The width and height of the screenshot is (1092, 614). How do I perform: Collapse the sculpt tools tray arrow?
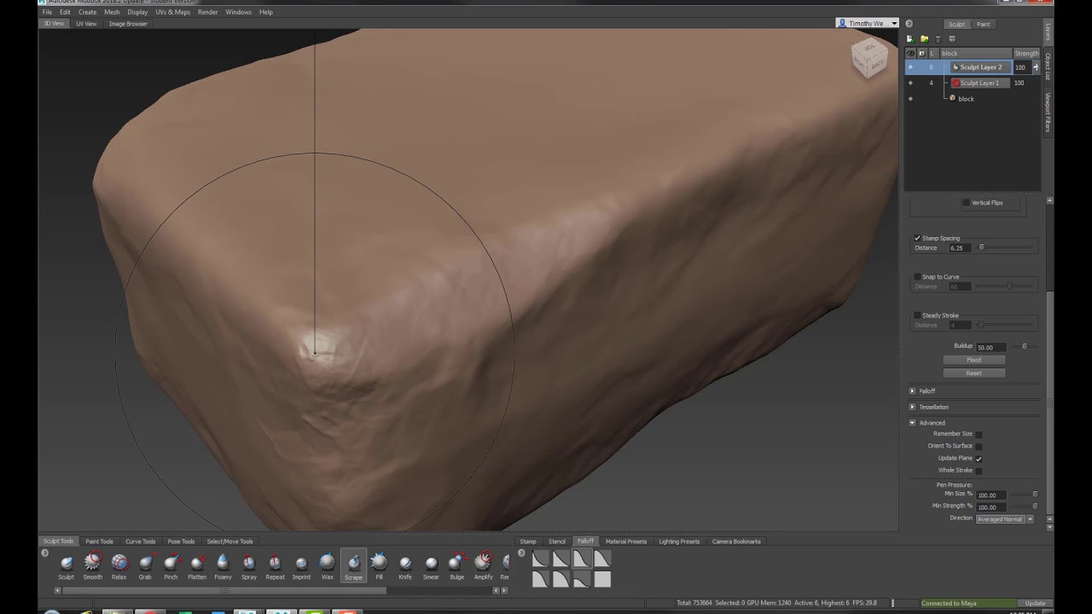point(45,553)
